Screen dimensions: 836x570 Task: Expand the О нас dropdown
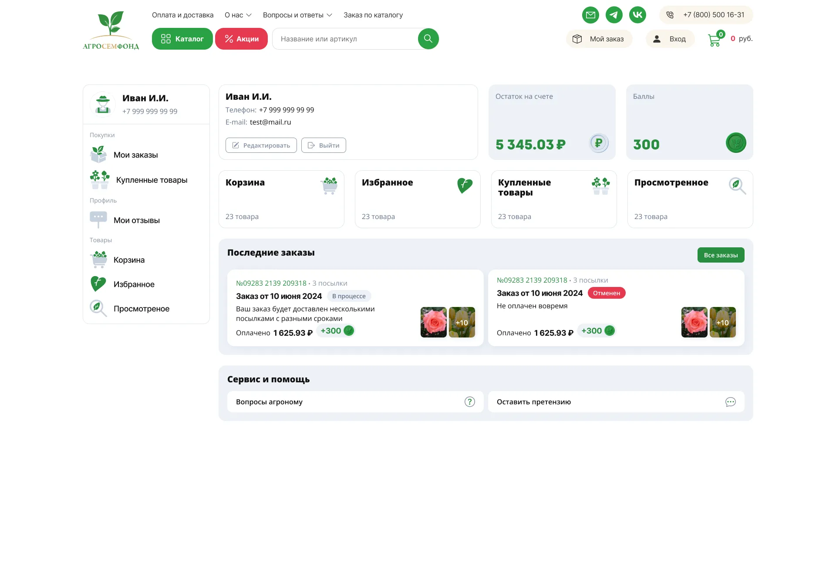coord(238,15)
